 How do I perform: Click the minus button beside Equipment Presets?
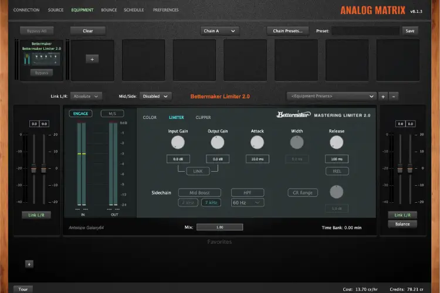(394, 96)
